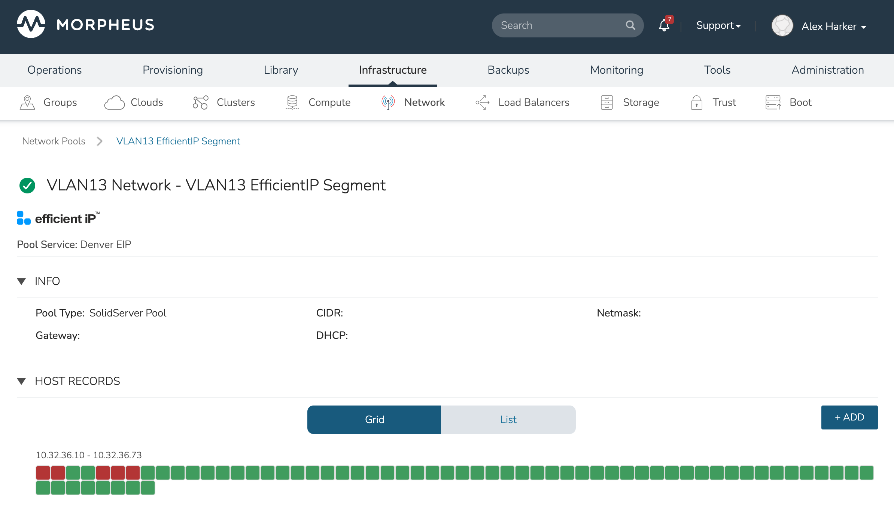Click the Load Balancers icon
The height and width of the screenshot is (517, 894).
pos(482,102)
